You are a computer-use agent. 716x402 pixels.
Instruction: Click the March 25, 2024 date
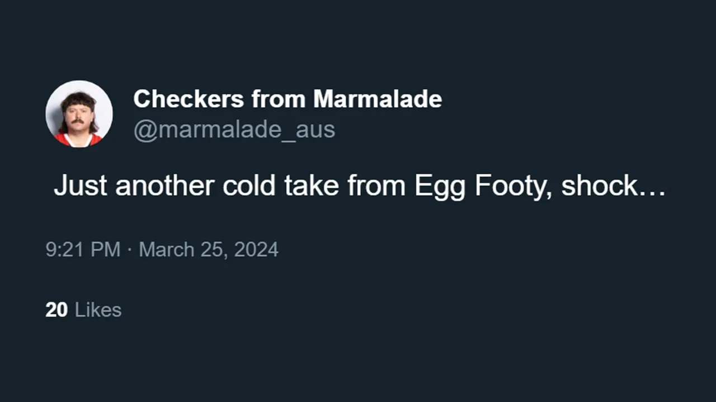(x=209, y=249)
